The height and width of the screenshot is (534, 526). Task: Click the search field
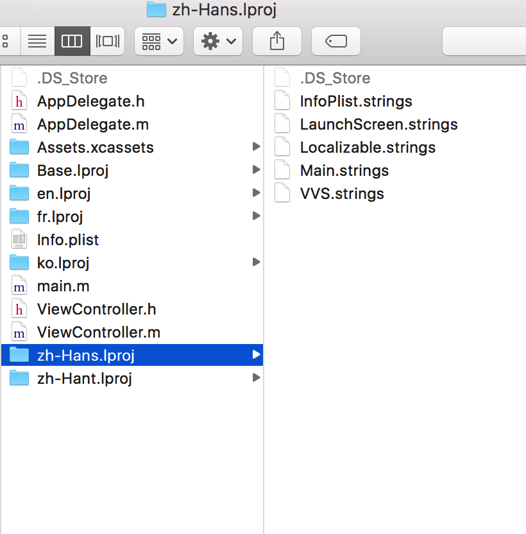click(484, 41)
